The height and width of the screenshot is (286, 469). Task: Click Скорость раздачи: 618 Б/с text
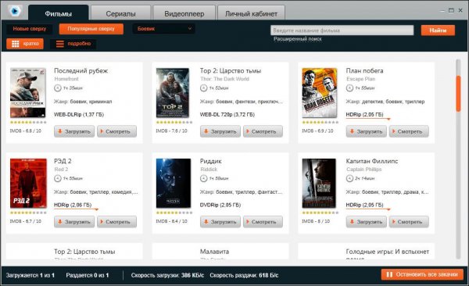[244, 275]
